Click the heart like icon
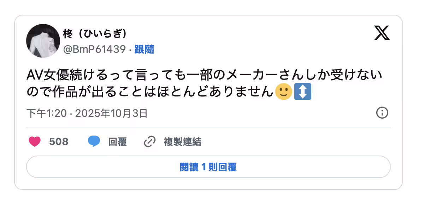Viewport: 431px width, 202px height. pos(35,142)
